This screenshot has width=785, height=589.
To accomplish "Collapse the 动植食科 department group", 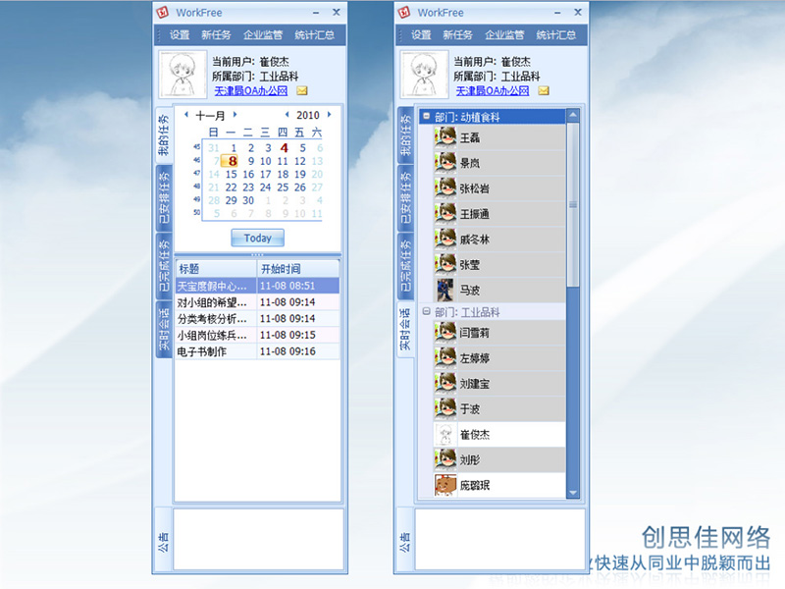I will [427, 117].
